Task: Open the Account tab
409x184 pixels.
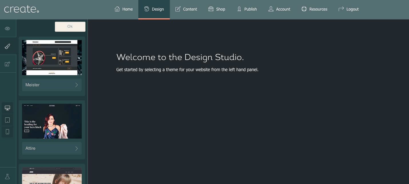Action: 279,9
